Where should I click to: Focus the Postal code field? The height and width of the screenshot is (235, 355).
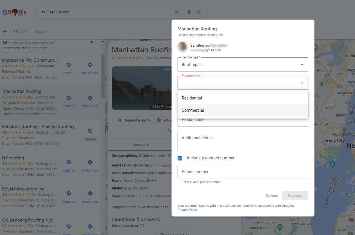(243, 121)
